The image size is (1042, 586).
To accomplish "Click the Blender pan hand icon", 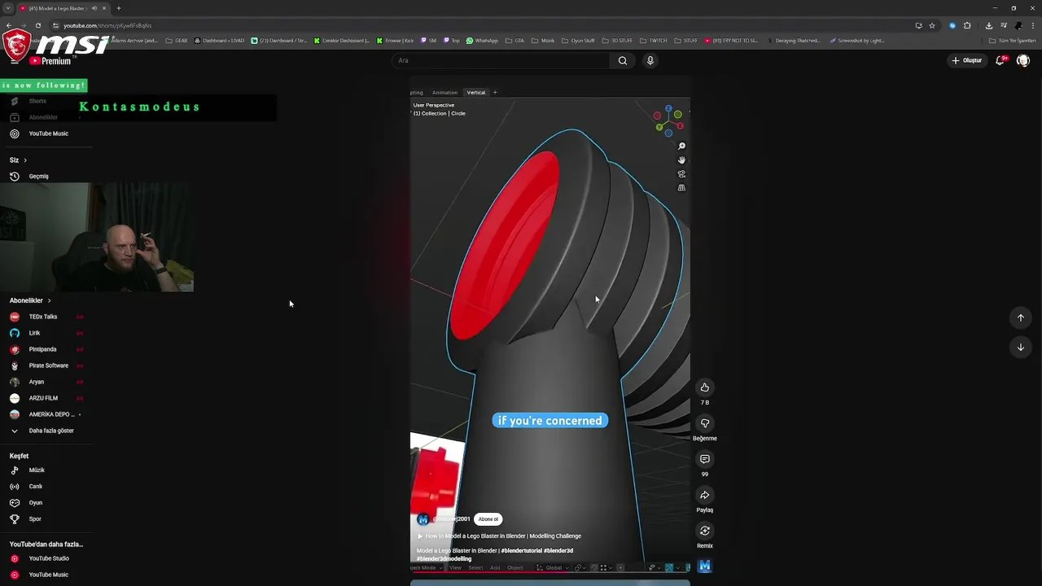I will tap(681, 160).
